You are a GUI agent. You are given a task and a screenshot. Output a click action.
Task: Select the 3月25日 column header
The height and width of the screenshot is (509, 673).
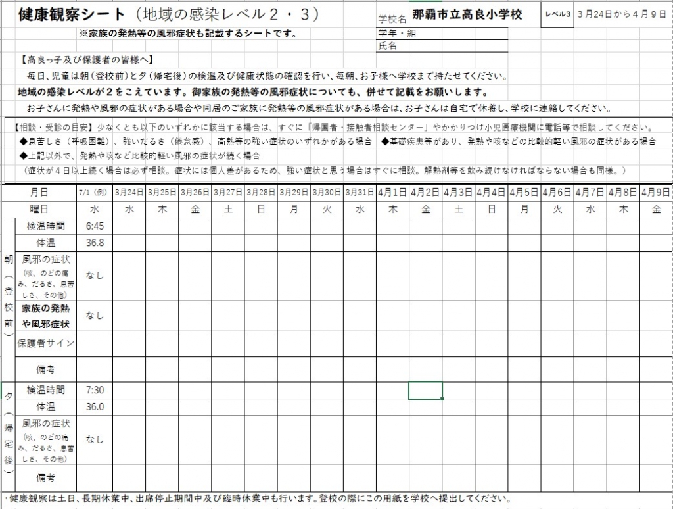click(x=162, y=193)
